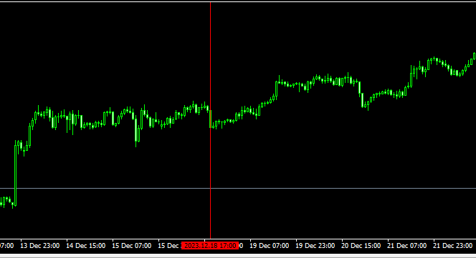The width and height of the screenshot is (476, 258).
Task: Click the 15 Dec 07:00 time axis label
Action: coord(131,246)
